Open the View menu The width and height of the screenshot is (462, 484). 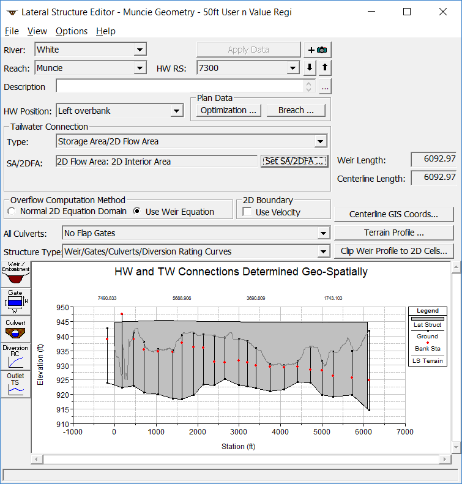tap(37, 31)
